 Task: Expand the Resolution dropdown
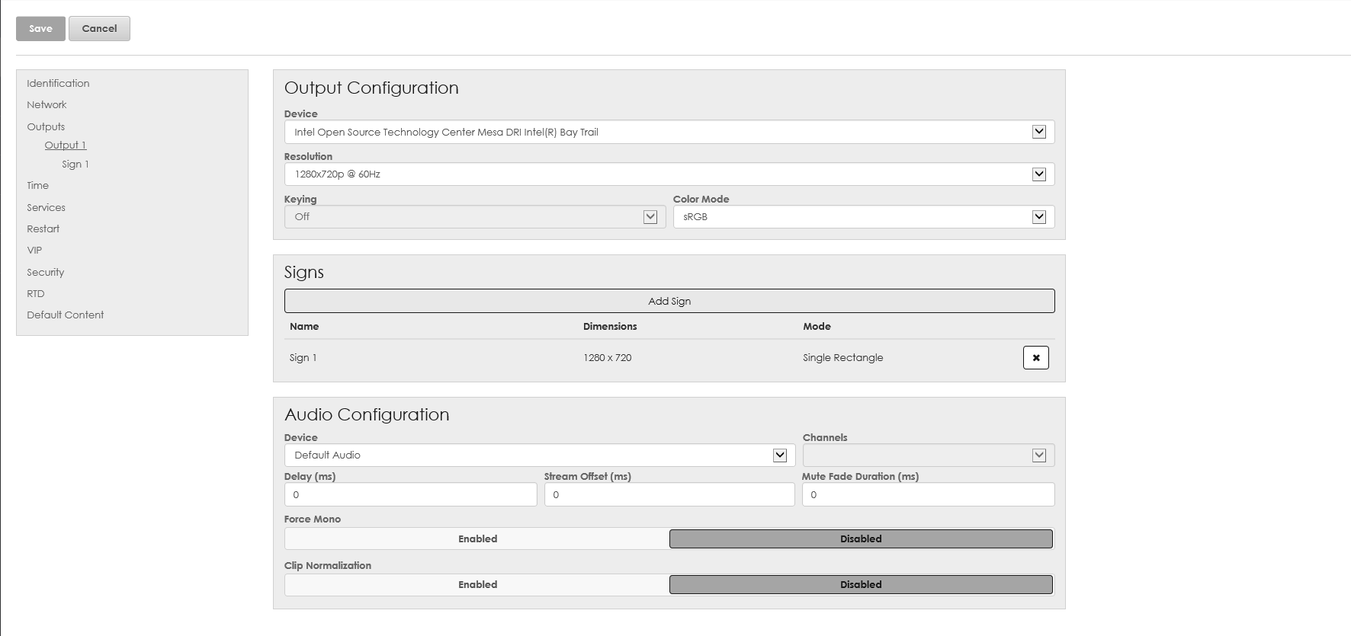[669, 174]
